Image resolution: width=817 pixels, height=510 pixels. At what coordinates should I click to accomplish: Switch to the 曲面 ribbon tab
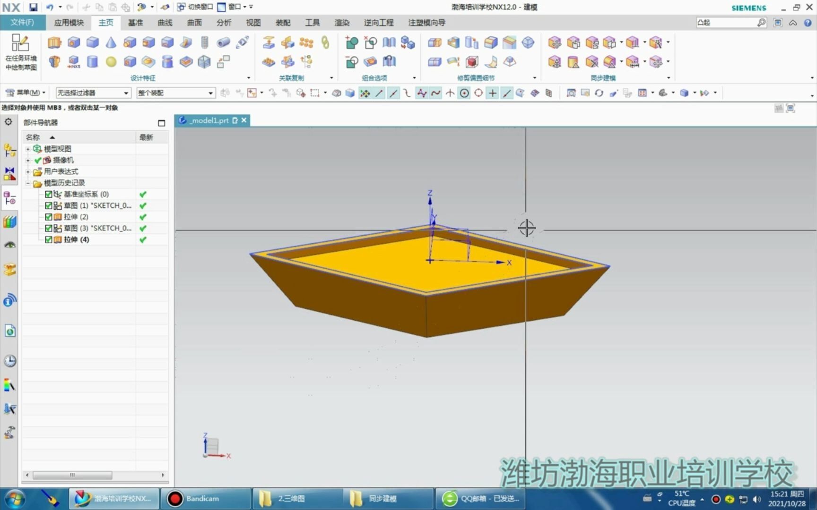tap(194, 22)
